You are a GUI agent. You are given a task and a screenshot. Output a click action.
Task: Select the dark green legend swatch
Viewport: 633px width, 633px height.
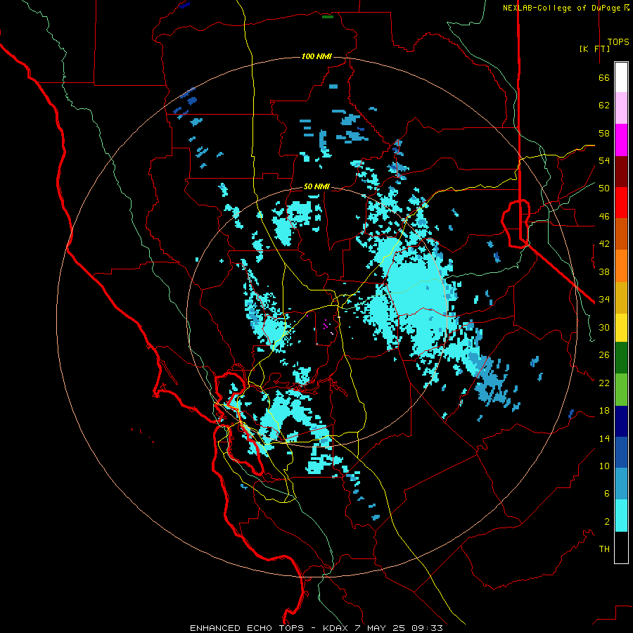point(621,358)
